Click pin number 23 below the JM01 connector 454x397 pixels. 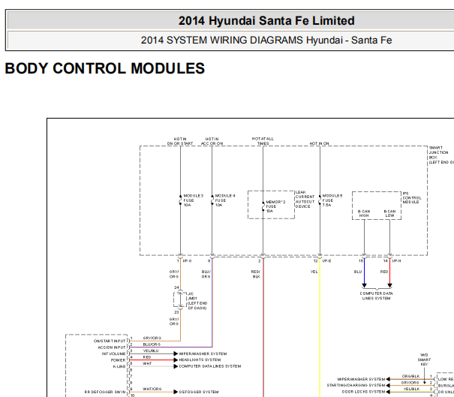[x=176, y=312]
